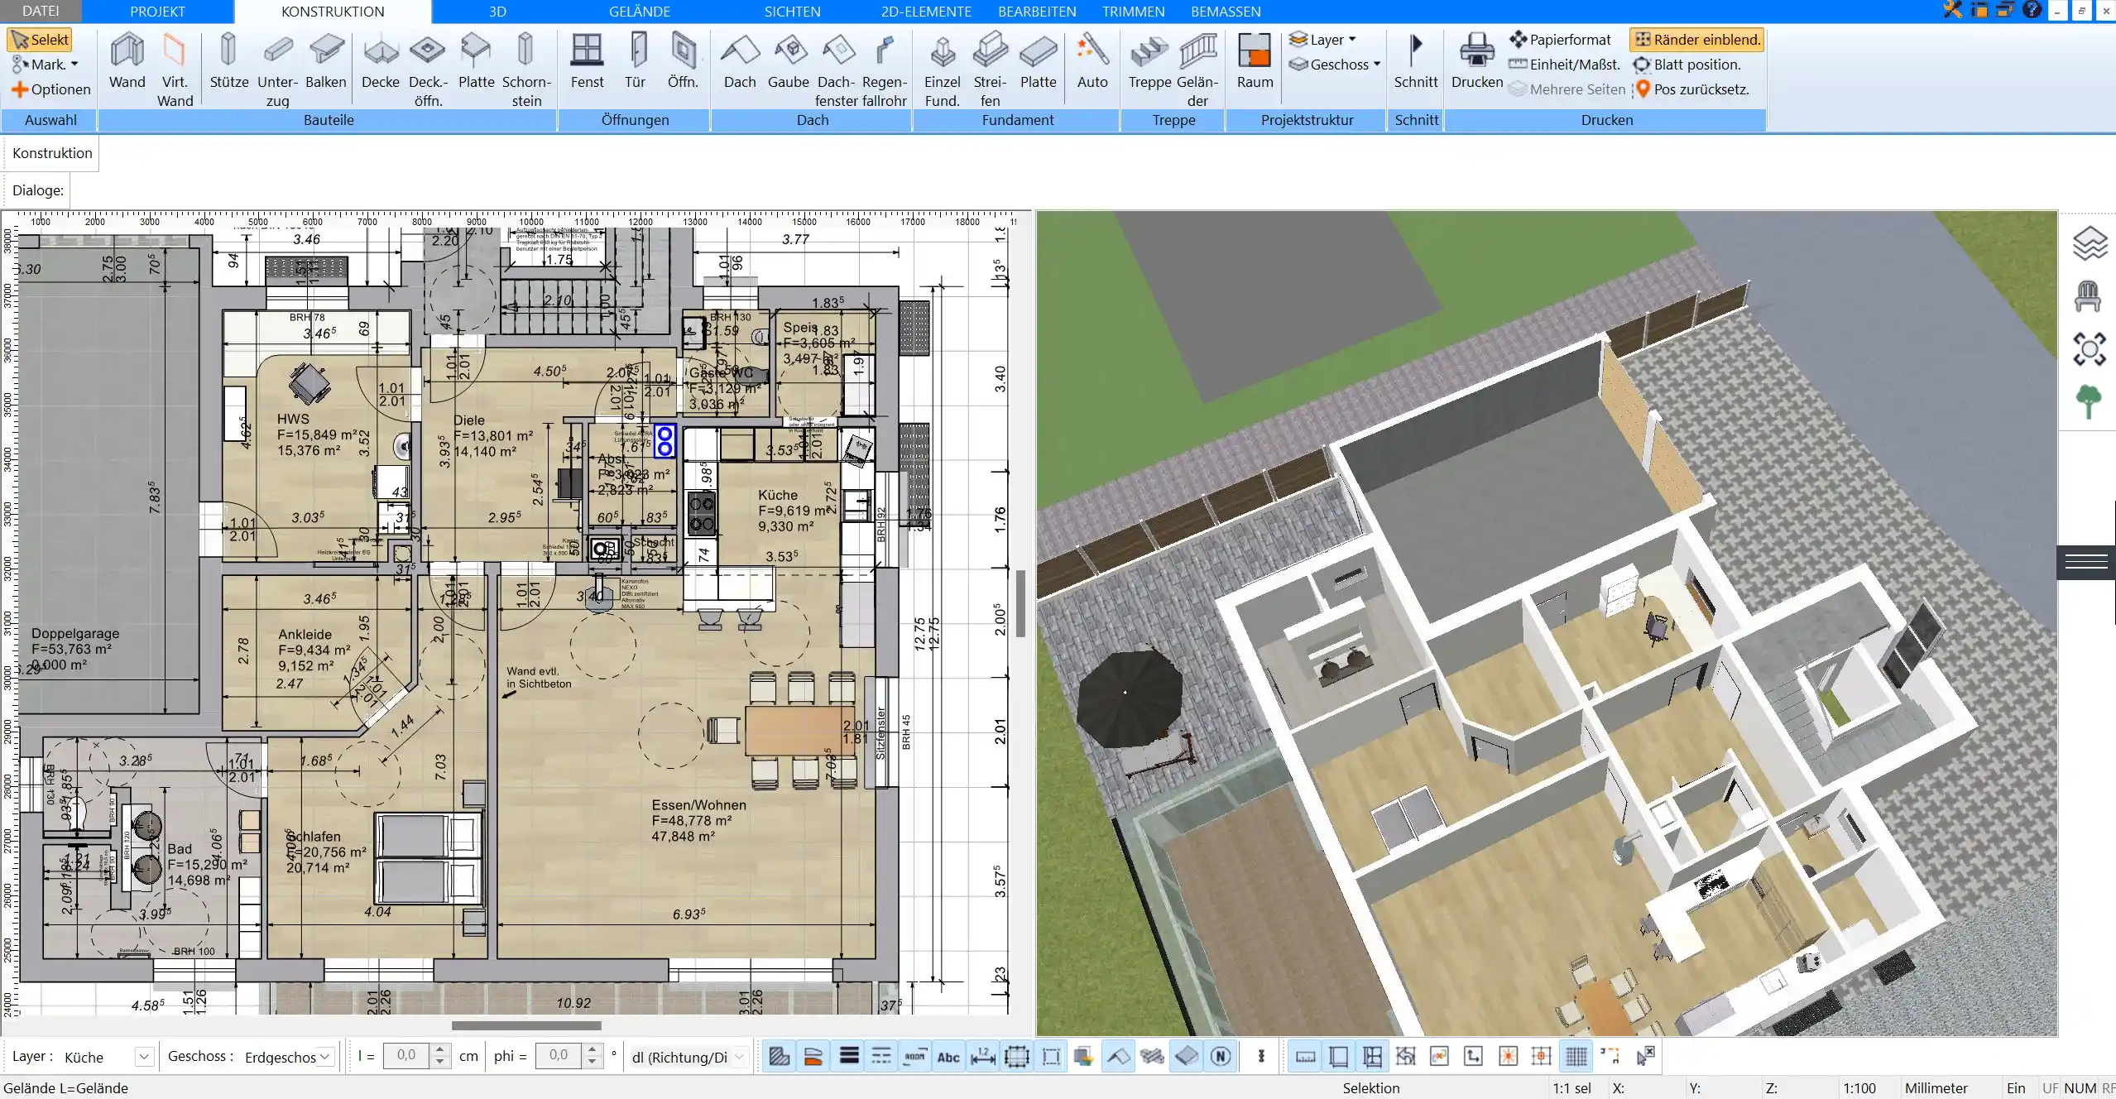
Task: Choose the Gaube dormer tool
Action: click(788, 61)
